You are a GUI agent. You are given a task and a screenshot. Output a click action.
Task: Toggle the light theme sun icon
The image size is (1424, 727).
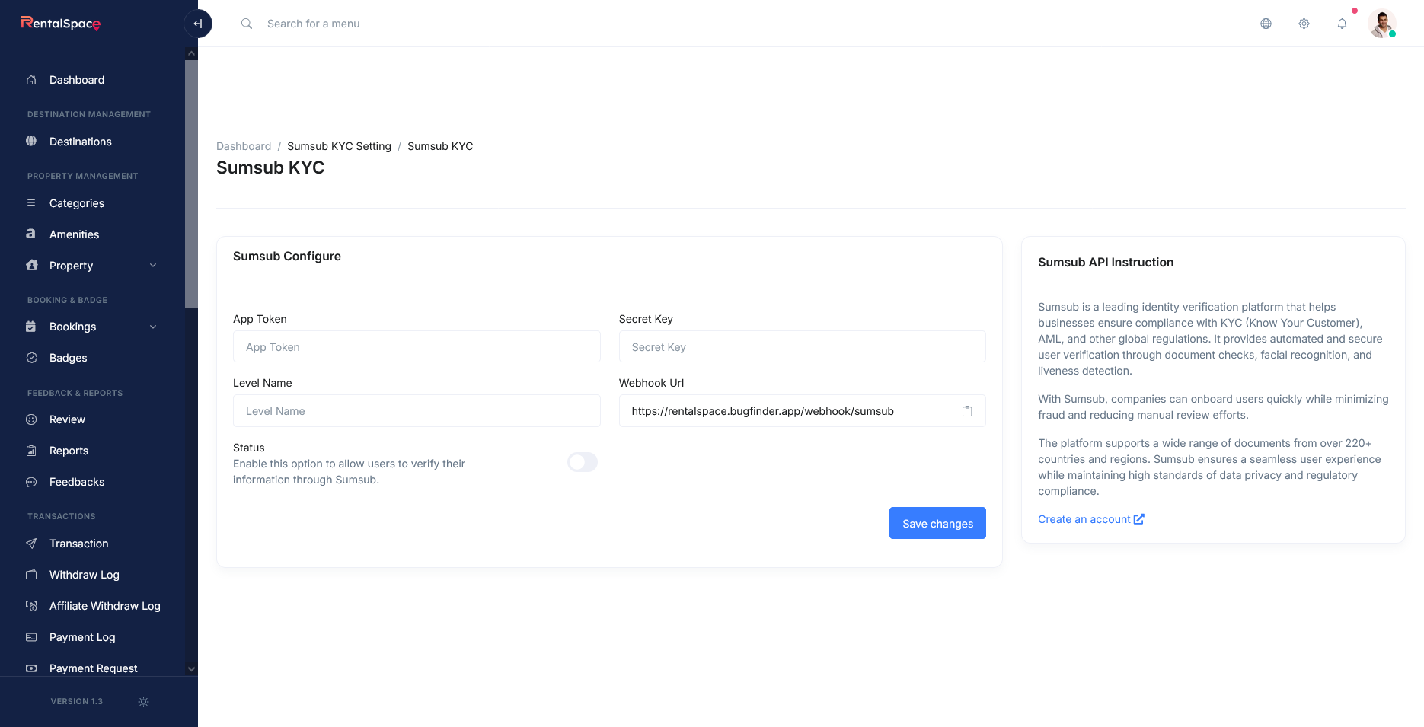coord(143,702)
